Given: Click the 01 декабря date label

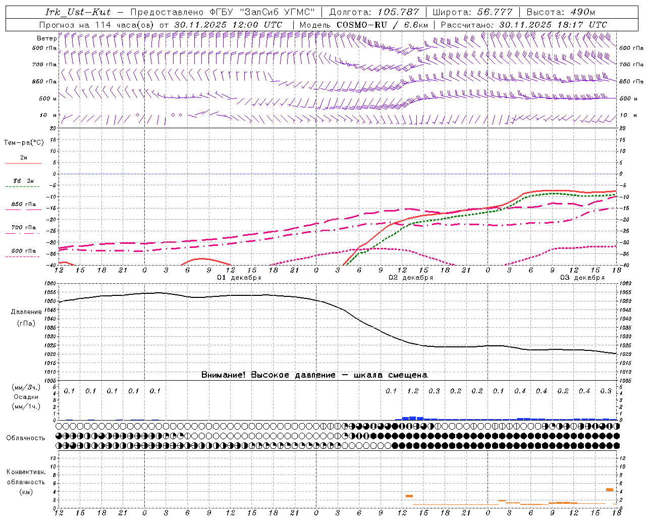Looking at the screenshot, I should point(239,278).
